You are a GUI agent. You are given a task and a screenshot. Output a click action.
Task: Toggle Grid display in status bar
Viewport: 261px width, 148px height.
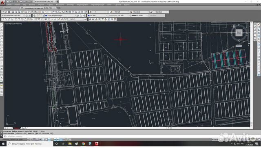click(34, 139)
